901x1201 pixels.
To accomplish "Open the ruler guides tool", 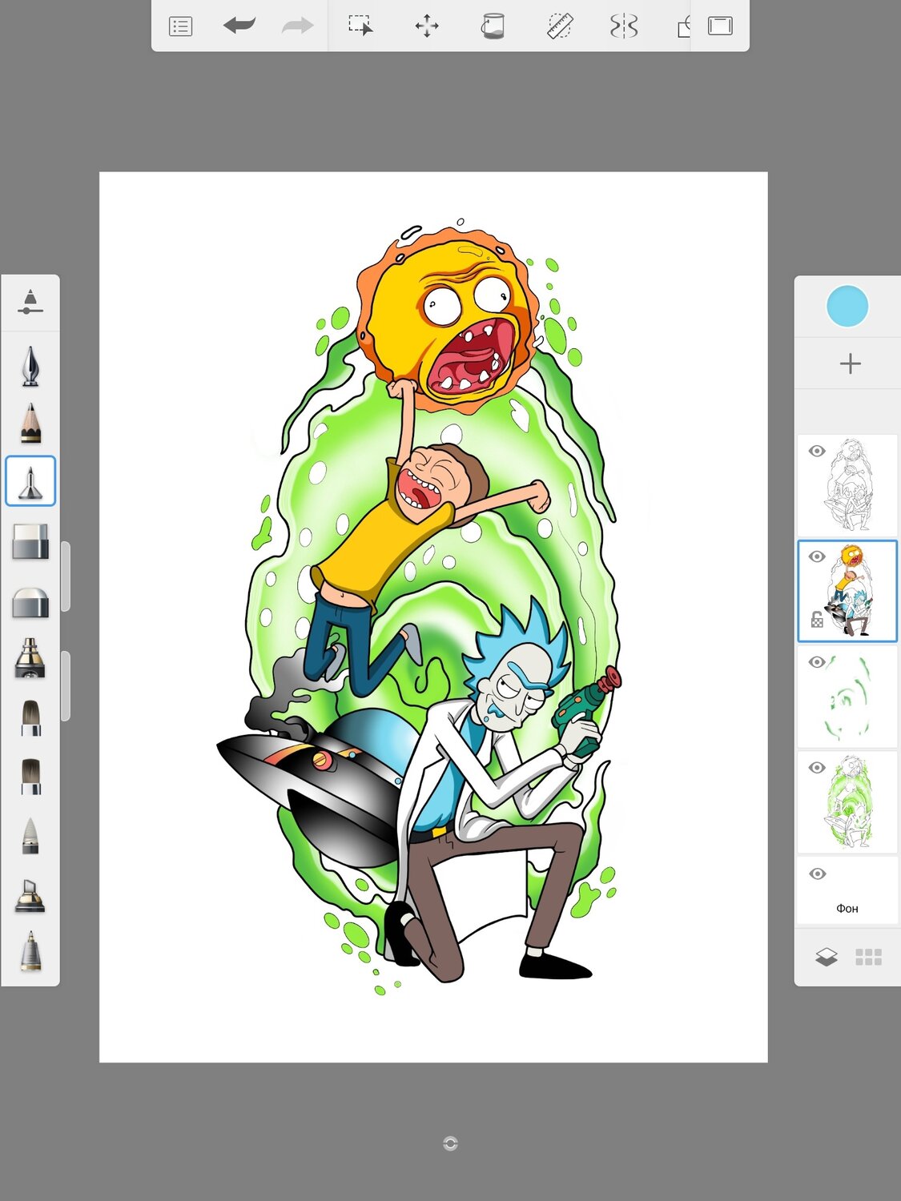I will pyautogui.click(x=559, y=26).
